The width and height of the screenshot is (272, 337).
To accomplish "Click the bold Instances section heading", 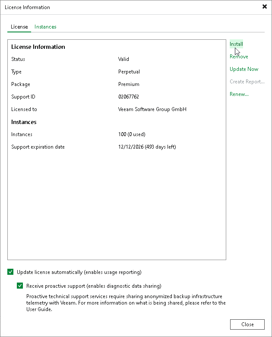I will [x=24, y=122].
